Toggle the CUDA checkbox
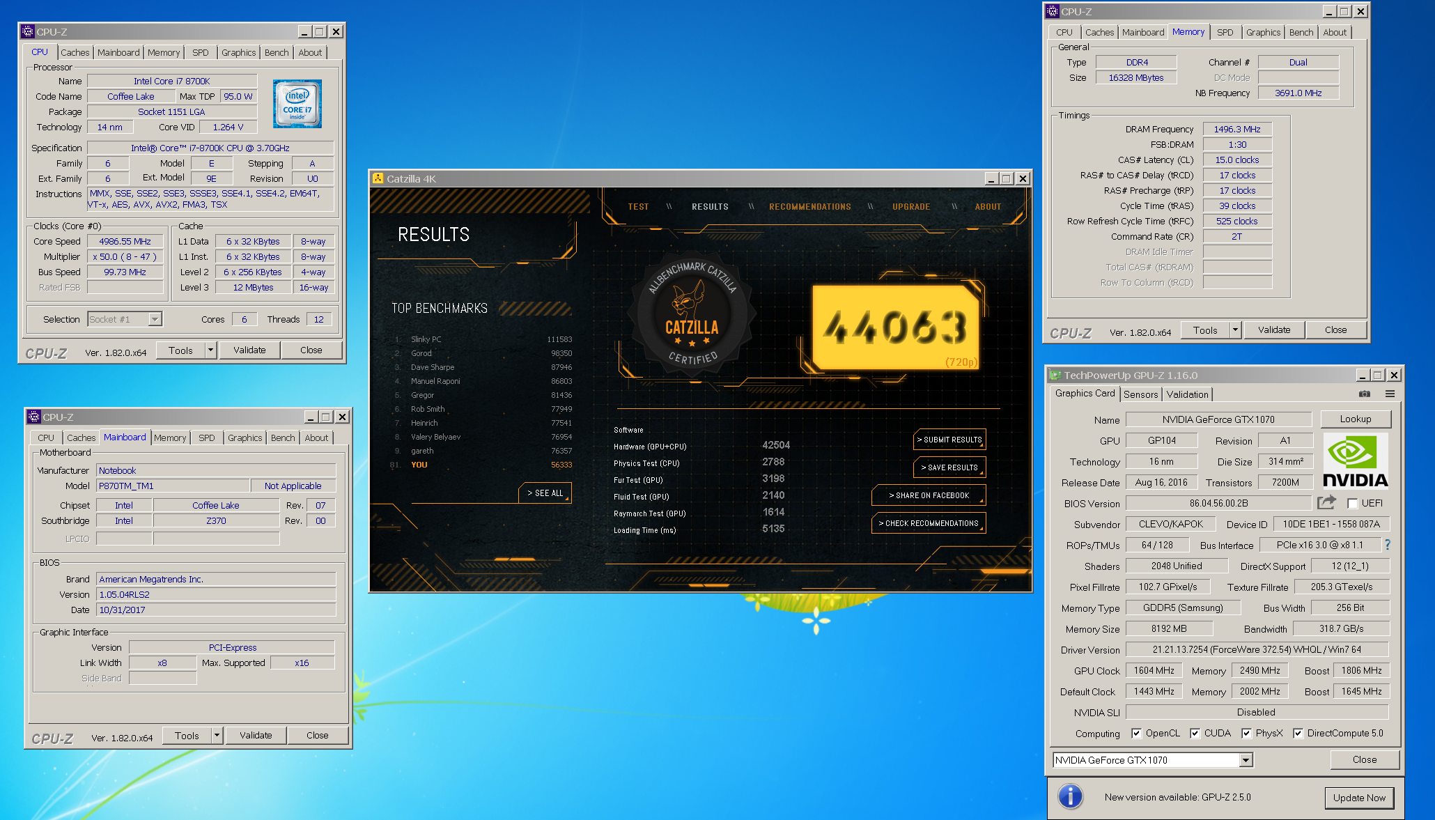Viewport: 1435px width, 820px height. 1195,733
